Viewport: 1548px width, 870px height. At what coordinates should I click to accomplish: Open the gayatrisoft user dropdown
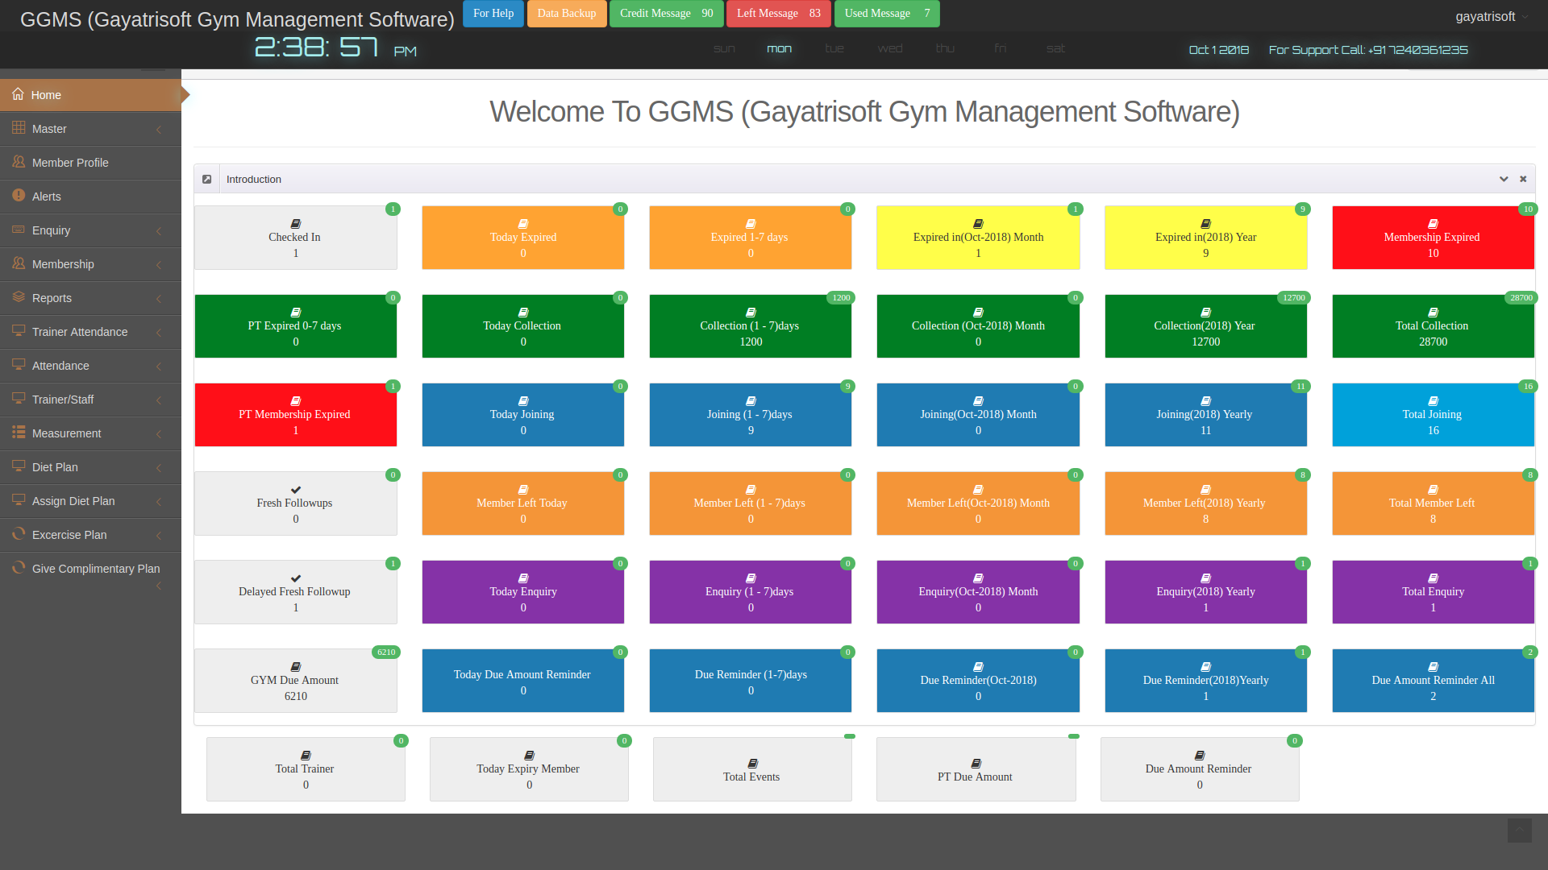tap(1492, 16)
